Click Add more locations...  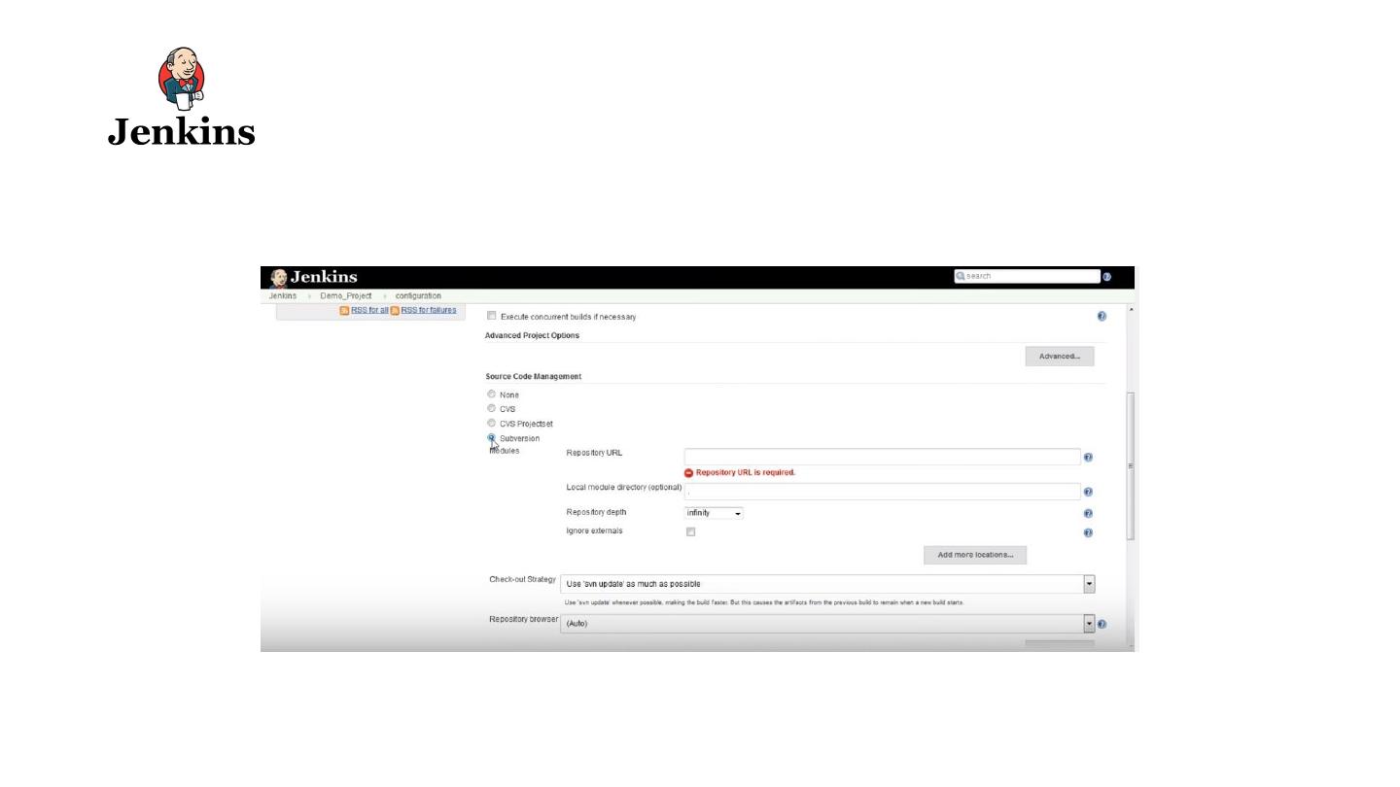975,555
